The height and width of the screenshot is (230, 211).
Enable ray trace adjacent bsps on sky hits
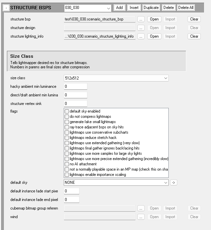point(67,127)
